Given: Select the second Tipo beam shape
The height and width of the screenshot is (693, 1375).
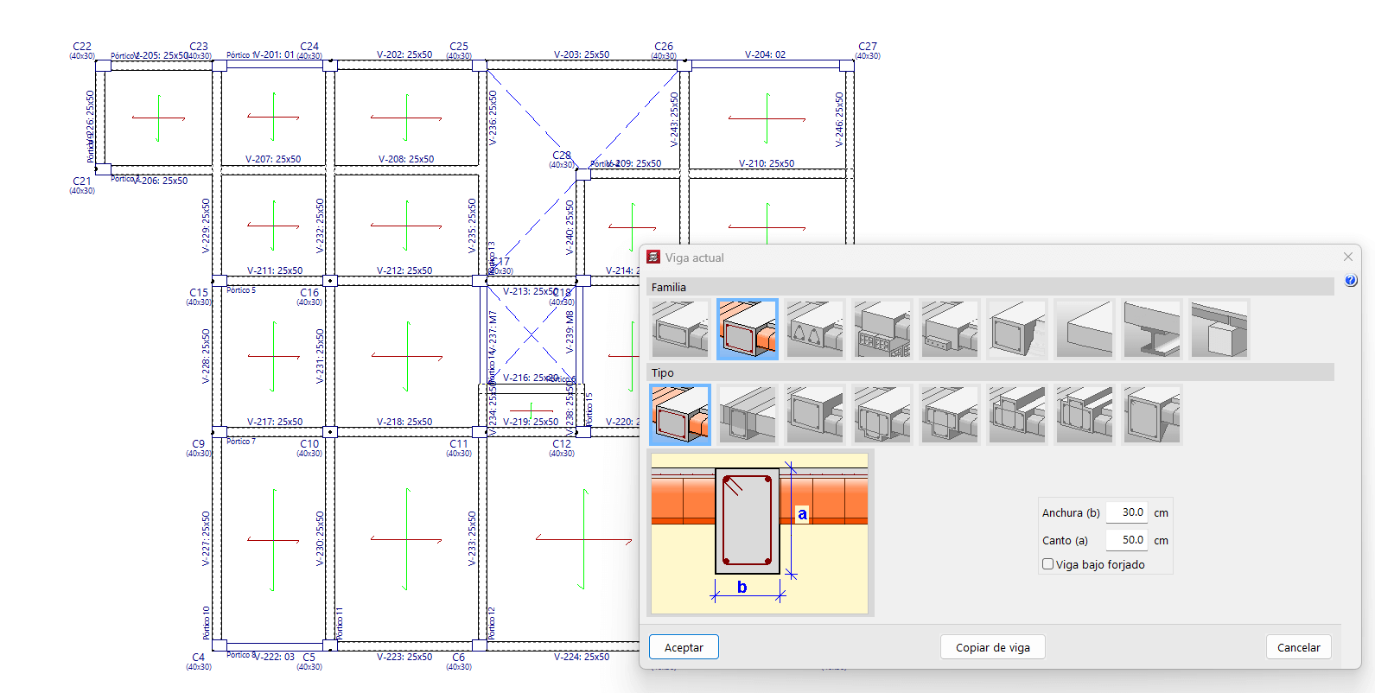Looking at the screenshot, I should [x=748, y=415].
